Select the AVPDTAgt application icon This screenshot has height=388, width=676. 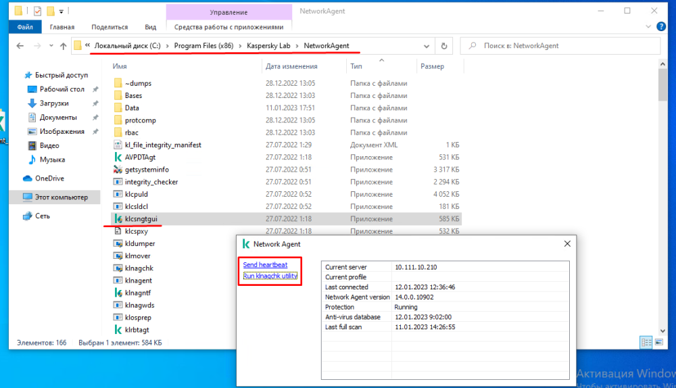(118, 157)
